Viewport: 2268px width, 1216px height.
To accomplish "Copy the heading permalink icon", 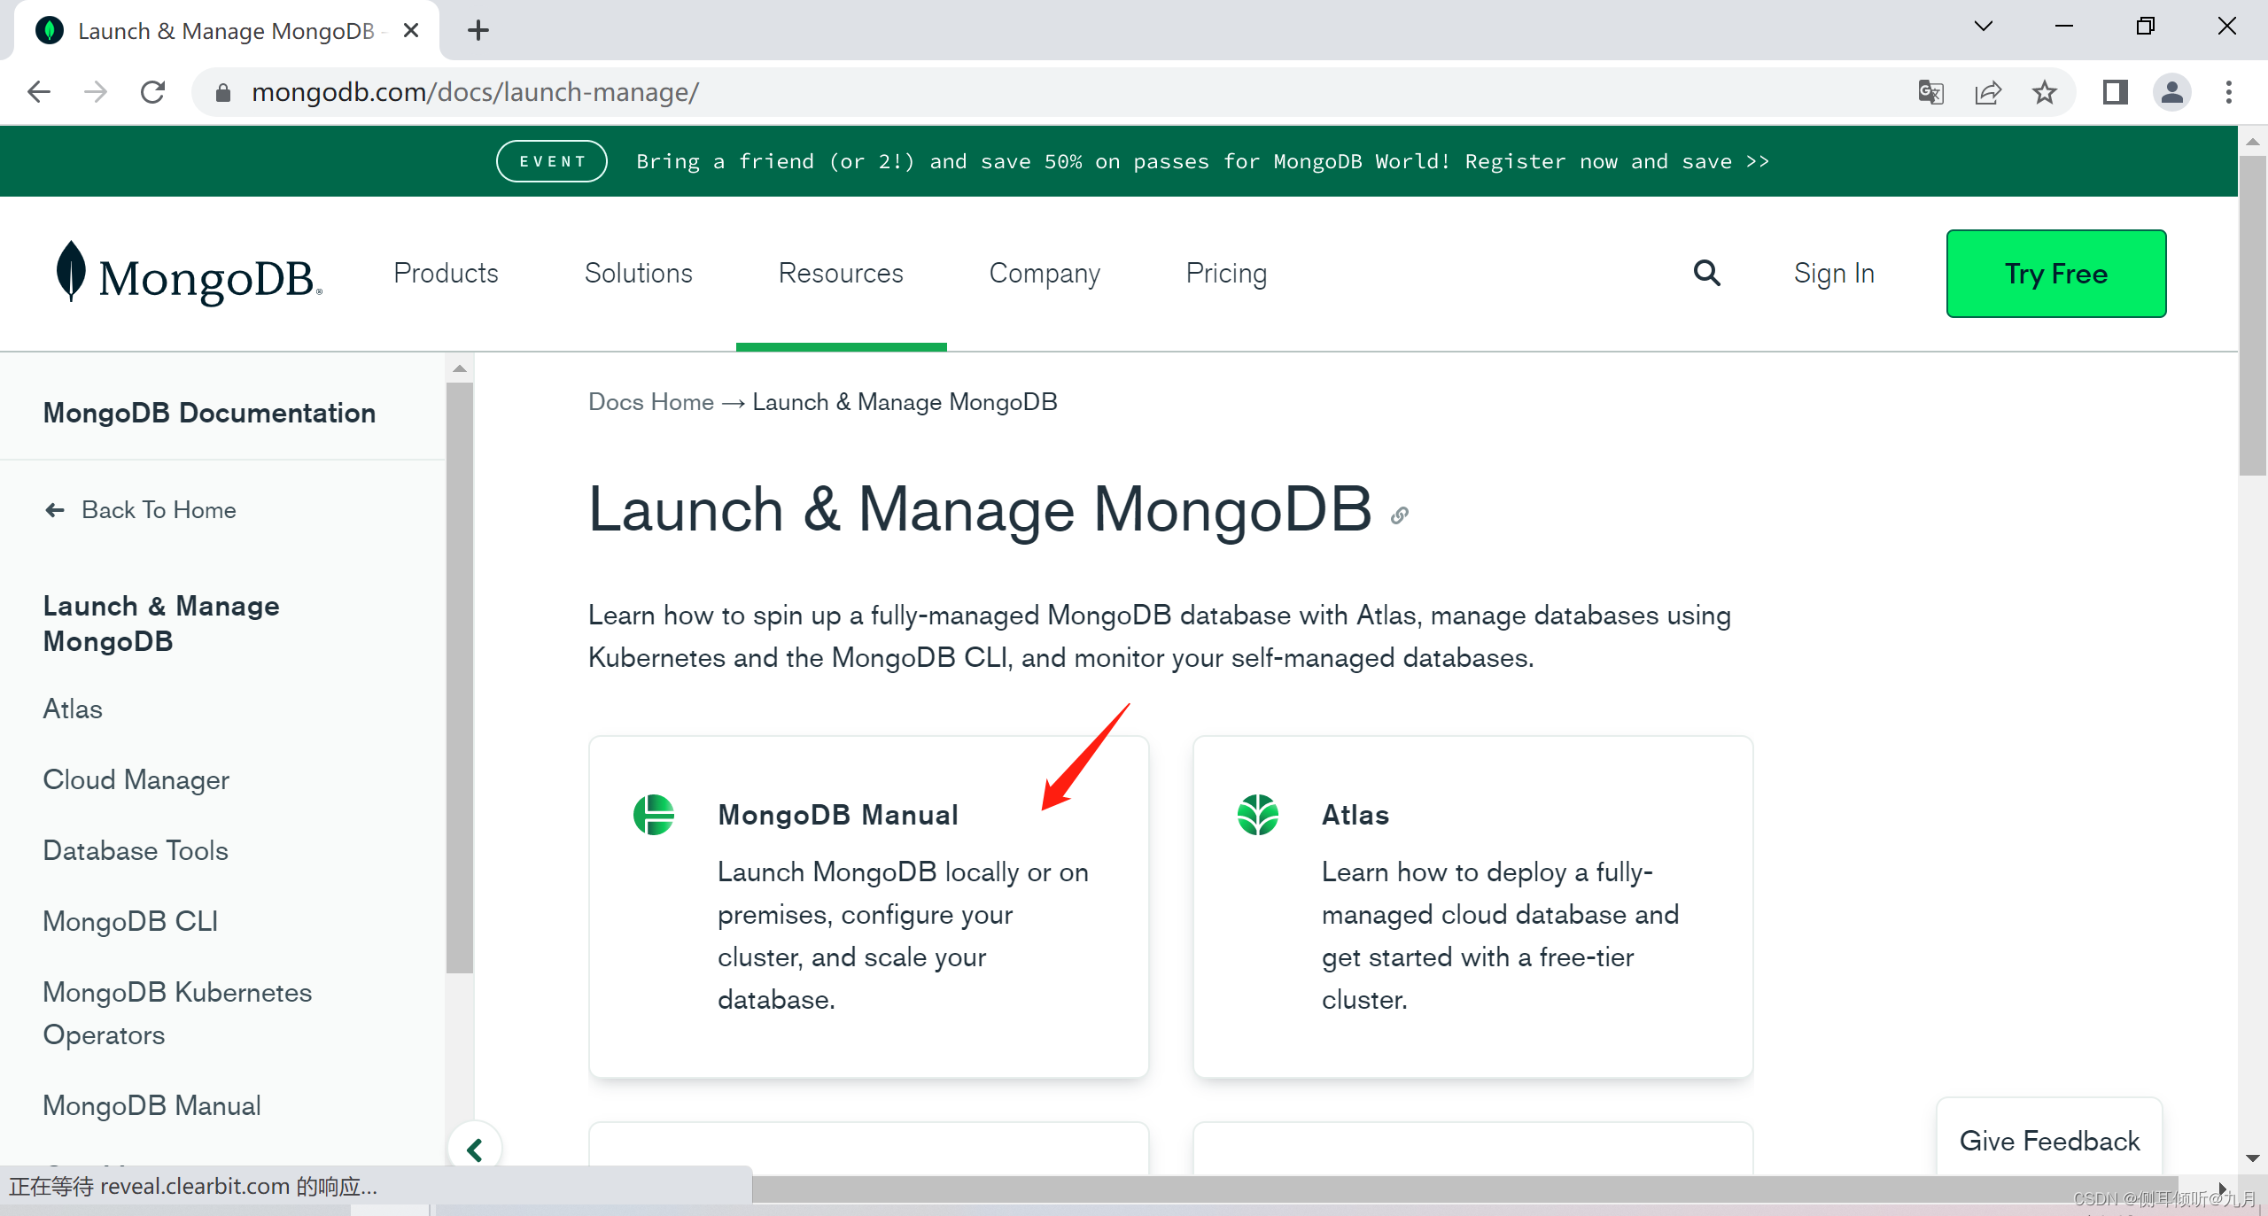I will pos(1400,515).
